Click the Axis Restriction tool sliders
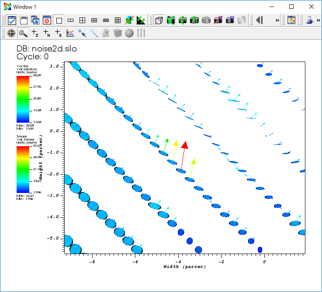 pyautogui.click(x=141, y=33)
